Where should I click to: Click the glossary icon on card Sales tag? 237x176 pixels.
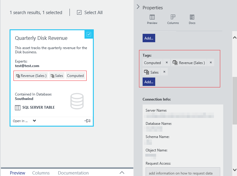pos(52,76)
